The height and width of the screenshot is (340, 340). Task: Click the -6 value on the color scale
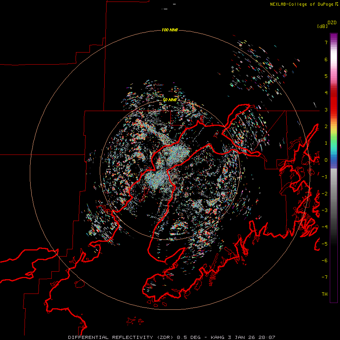[325, 261]
